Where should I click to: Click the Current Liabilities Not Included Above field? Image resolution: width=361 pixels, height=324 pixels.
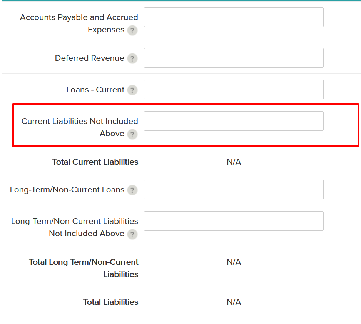pyautogui.click(x=234, y=121)
